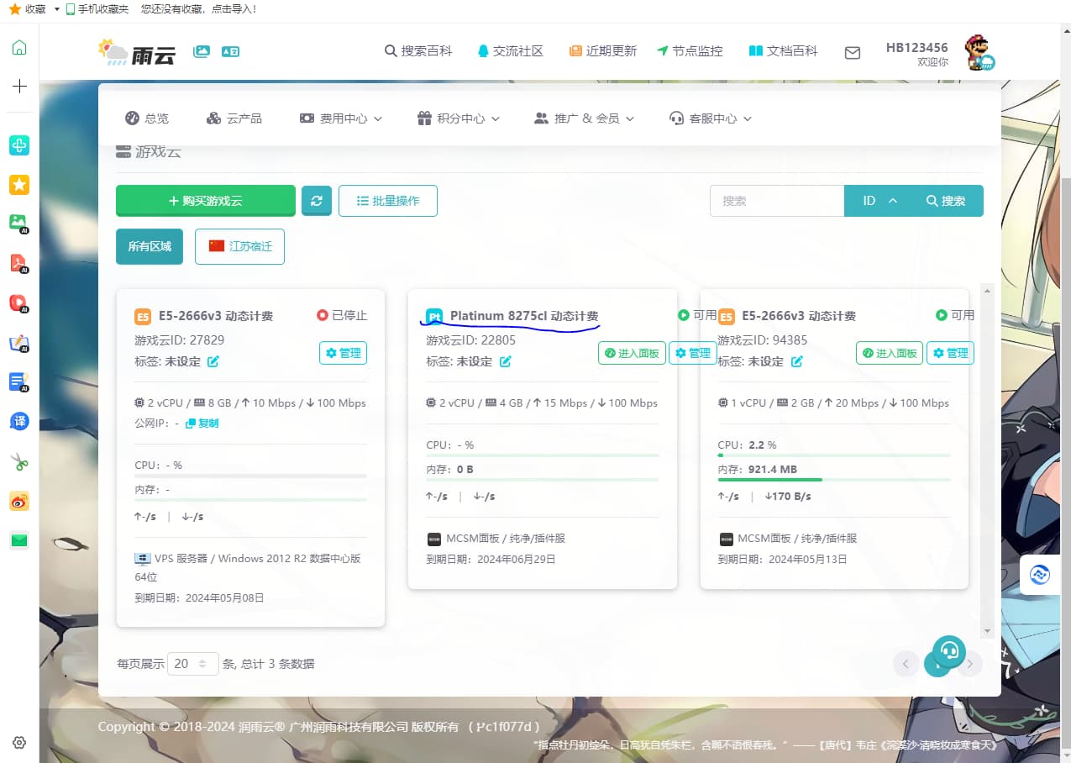Click 管理 for game cloud 27829
Screen dimensions: 1071x763
point(343,353)
